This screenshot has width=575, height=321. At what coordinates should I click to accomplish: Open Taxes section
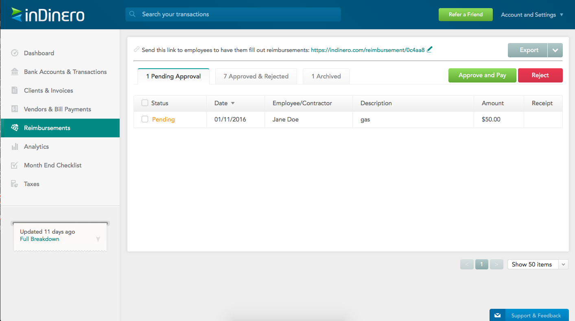point(32,184)
